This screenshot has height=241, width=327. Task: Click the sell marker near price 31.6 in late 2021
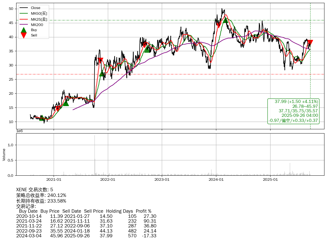click(100, 60)
